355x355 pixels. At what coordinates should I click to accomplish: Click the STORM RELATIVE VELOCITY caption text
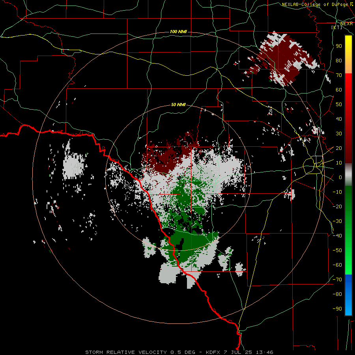tap(127, 352)
